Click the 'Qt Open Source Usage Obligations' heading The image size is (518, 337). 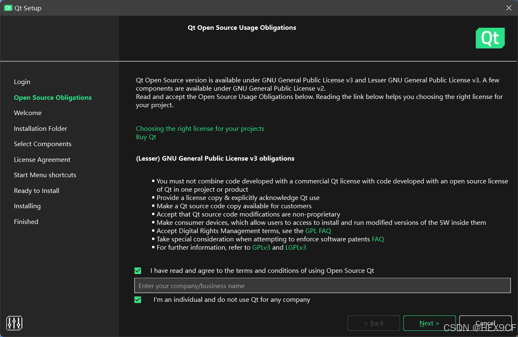click(x=242, y=28)
